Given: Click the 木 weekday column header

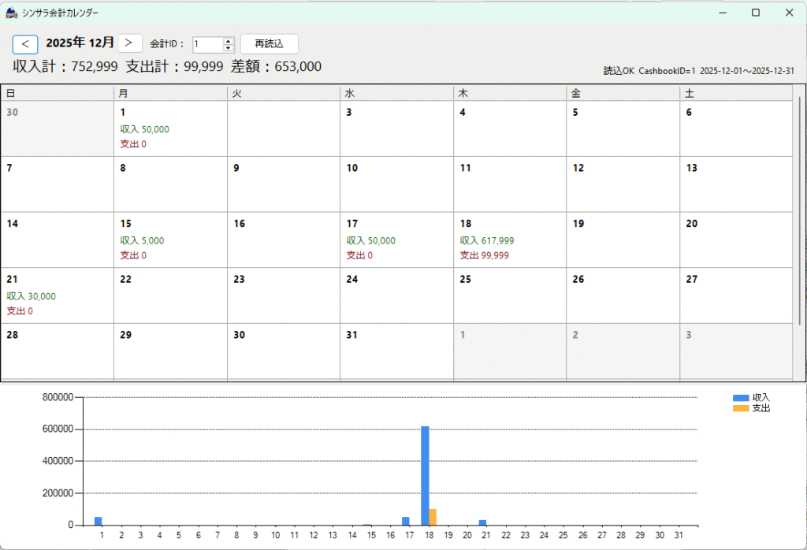Looking at the screenshot, I should [x=509, y=93].
